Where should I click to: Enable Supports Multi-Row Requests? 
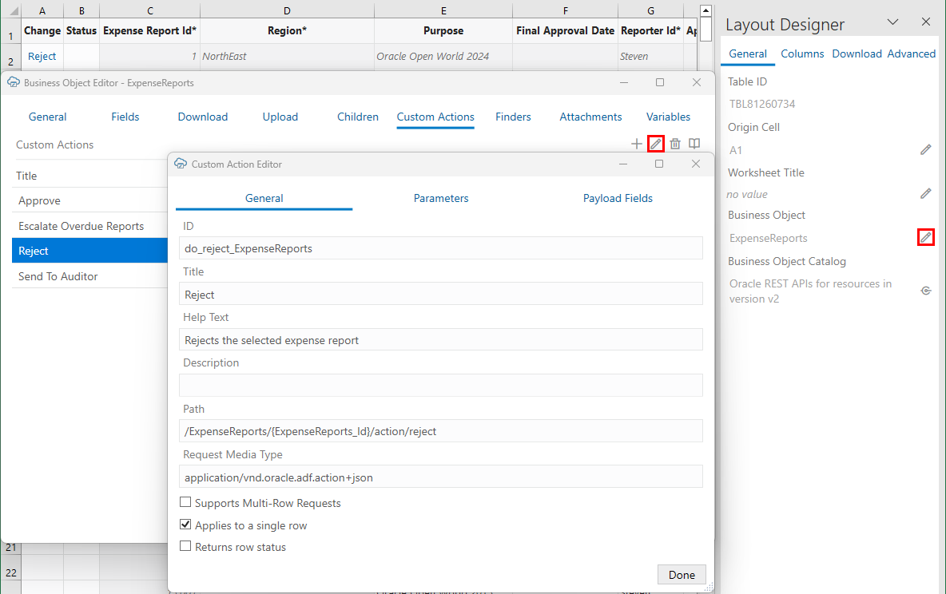point(185,502)
